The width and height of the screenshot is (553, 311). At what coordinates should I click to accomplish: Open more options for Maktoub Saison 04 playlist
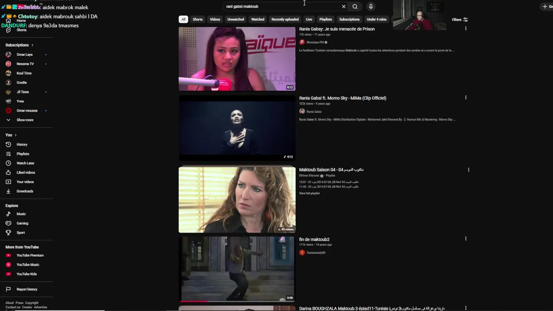pyautogui.click(x=468, y=170)
